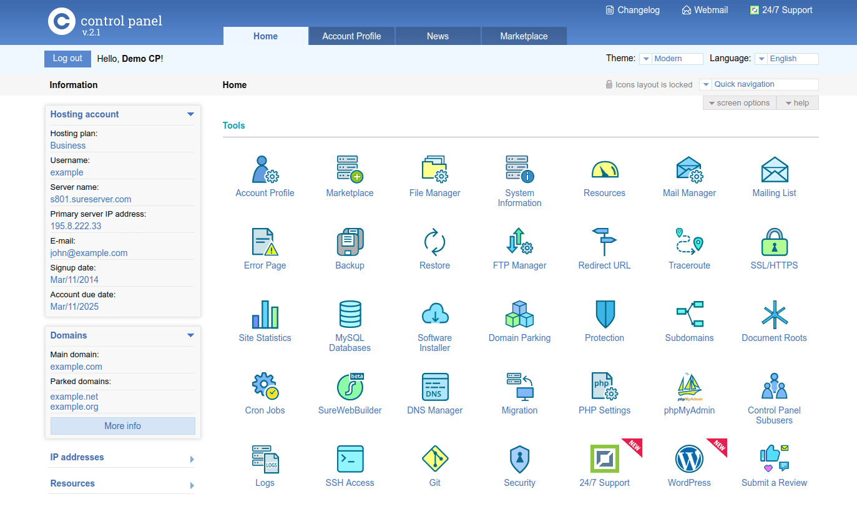Image resolution: width=857 pixels, height=529 pixels.
Task: Collapse the Hosting account panel
Action: 190,114
